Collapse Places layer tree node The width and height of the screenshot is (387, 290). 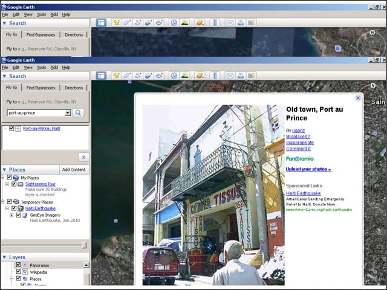11,279
